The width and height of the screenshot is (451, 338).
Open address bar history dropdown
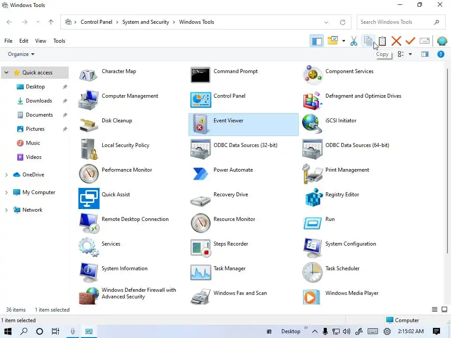[x=326, y=22]
